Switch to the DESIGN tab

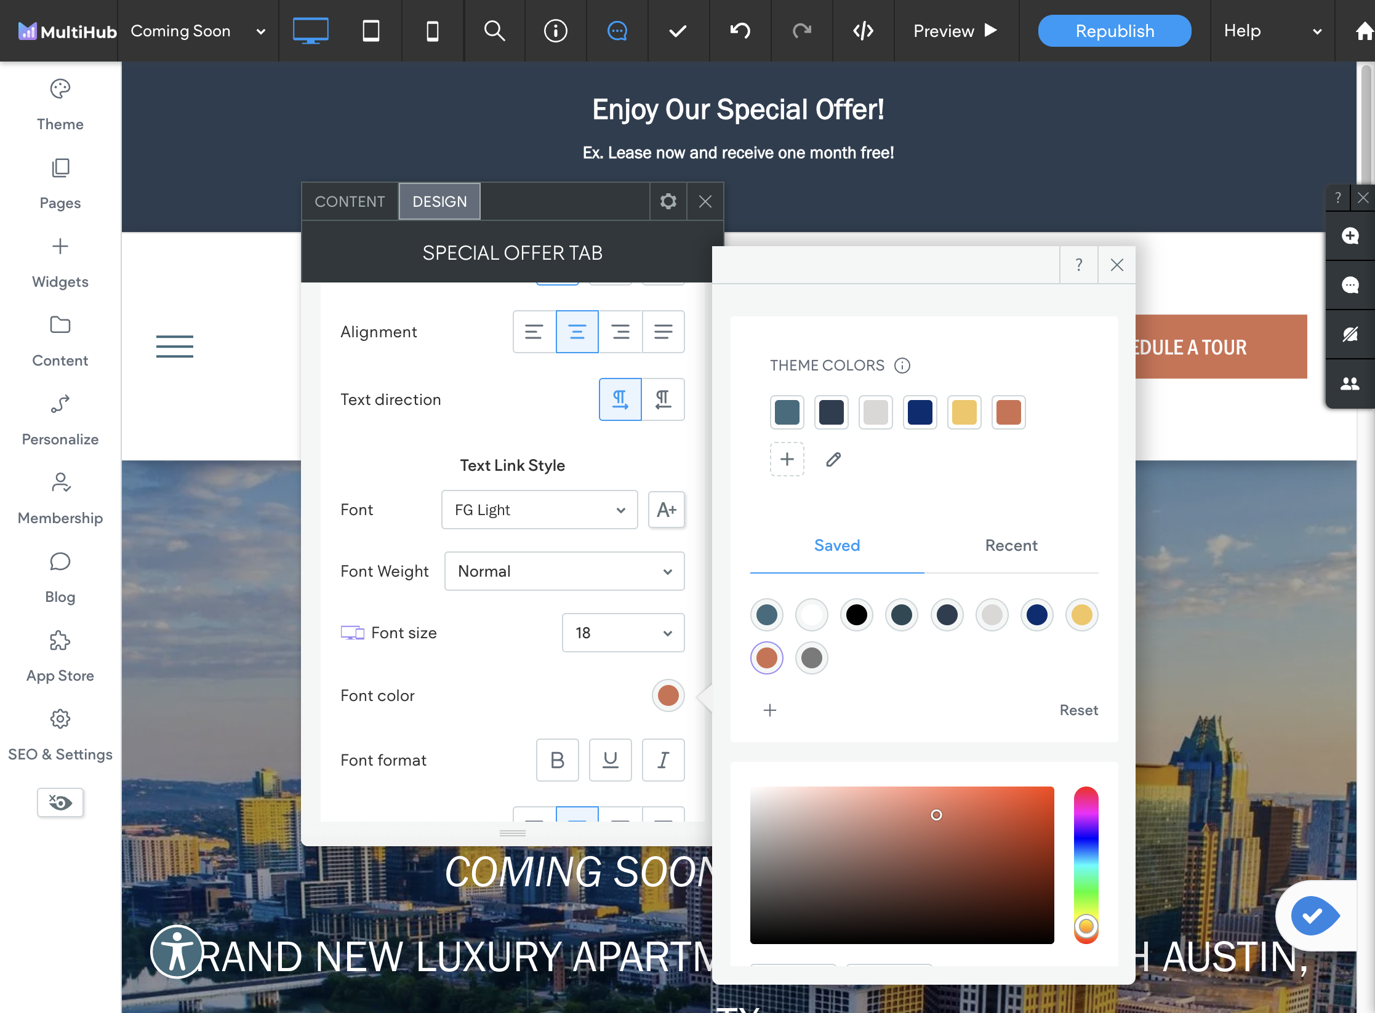439,201
